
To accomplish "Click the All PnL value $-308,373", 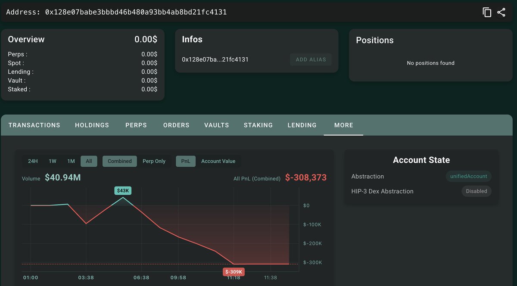I will 306,177.
